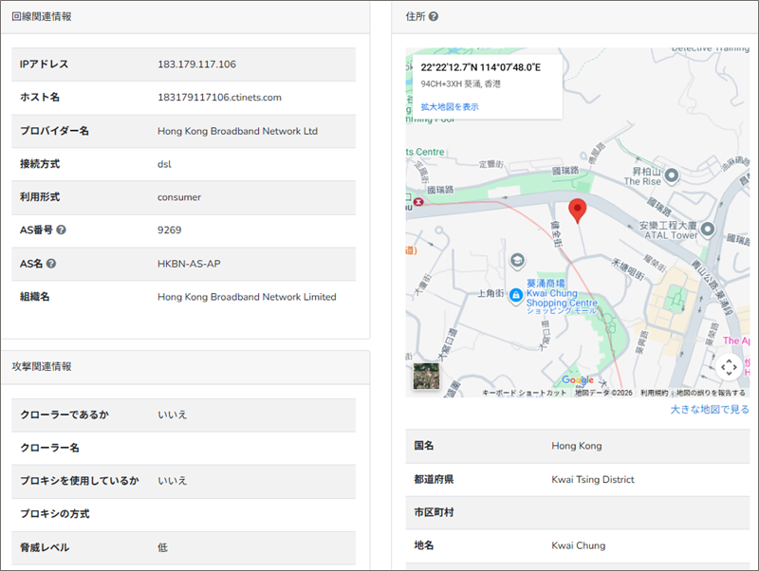Open 利用規約 terms link
This screenshot has width=759, height=571.
(x=654, y=393)
